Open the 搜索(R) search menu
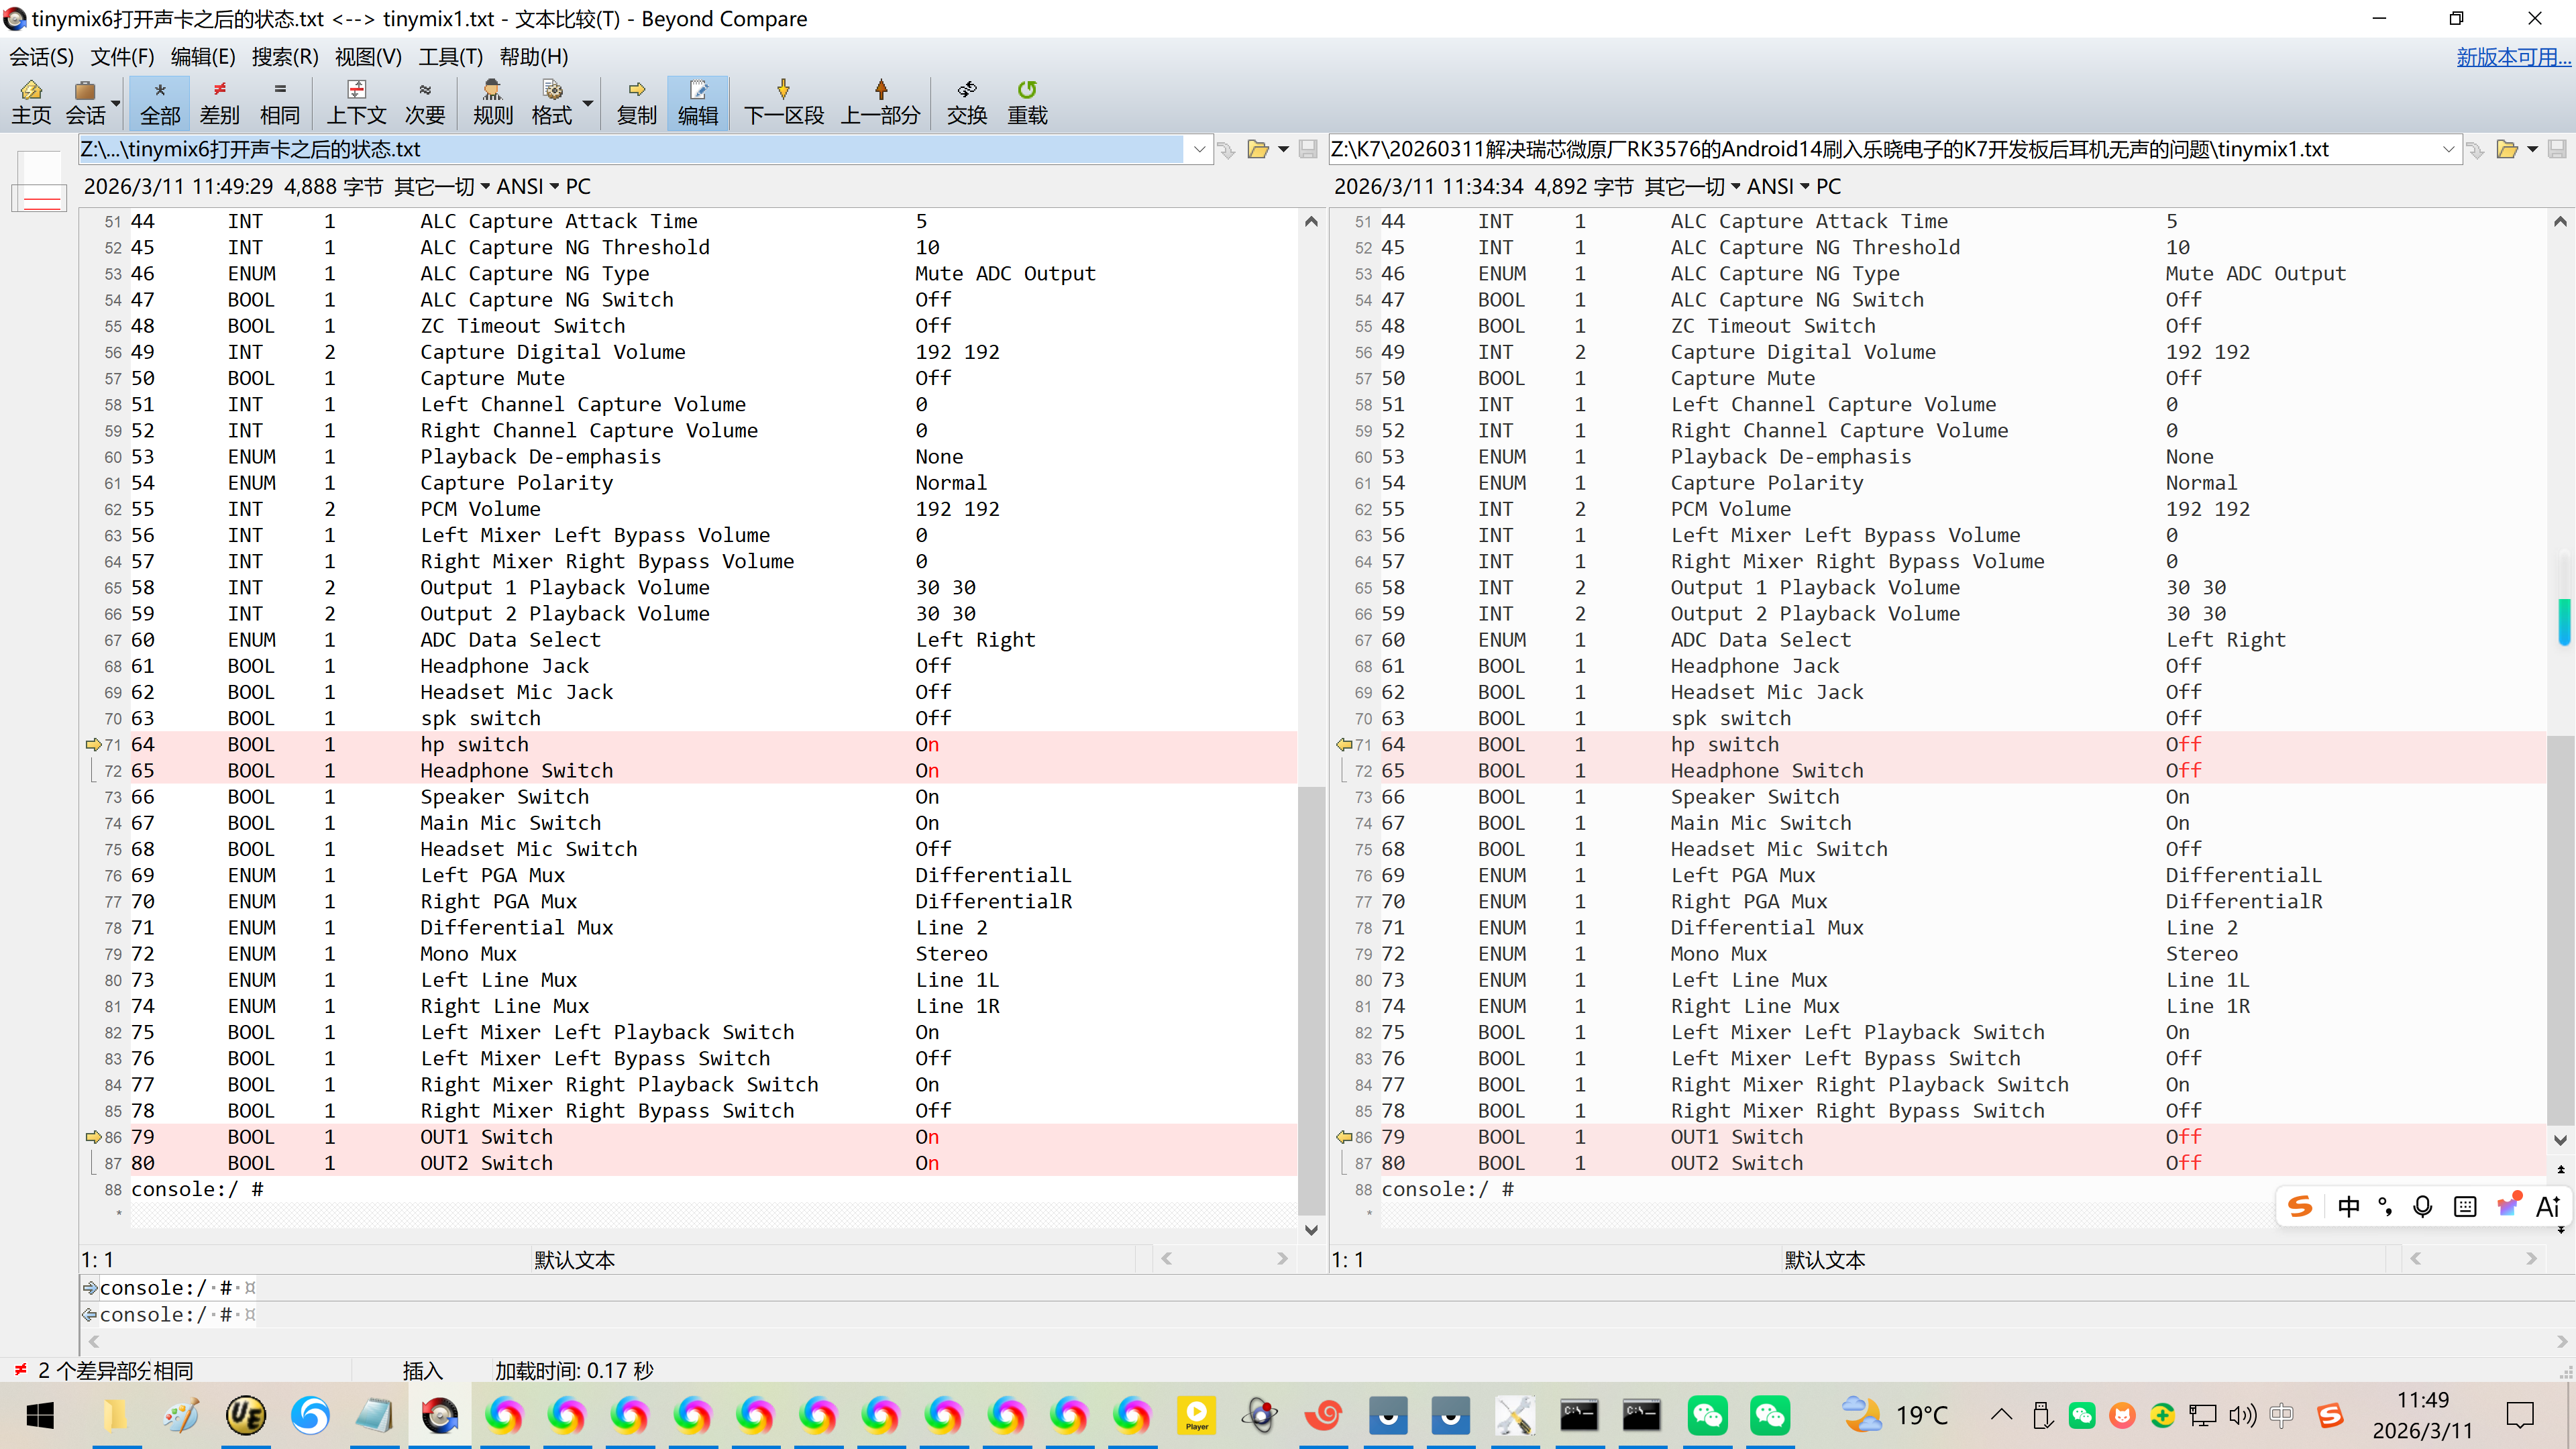 coord(284,57)
